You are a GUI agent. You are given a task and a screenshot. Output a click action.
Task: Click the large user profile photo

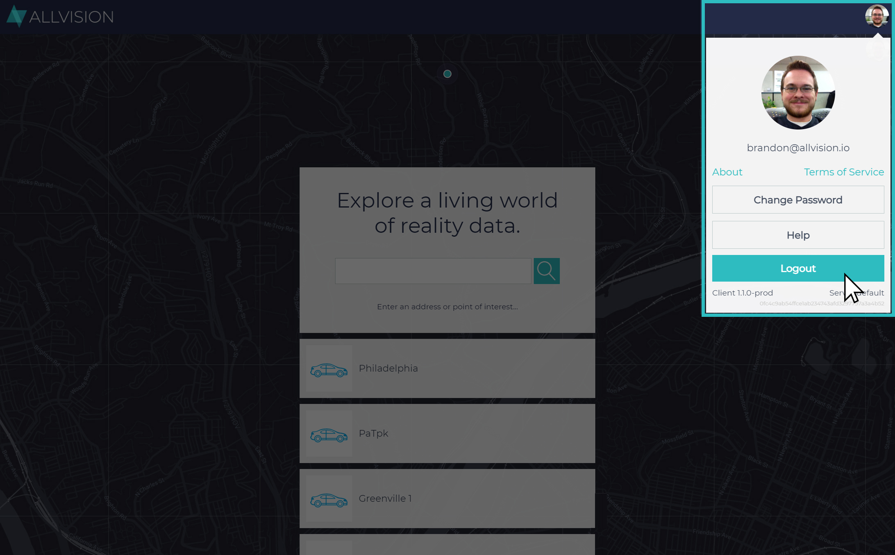[797, 93]
